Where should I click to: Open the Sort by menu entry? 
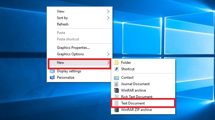coord(80,18)
